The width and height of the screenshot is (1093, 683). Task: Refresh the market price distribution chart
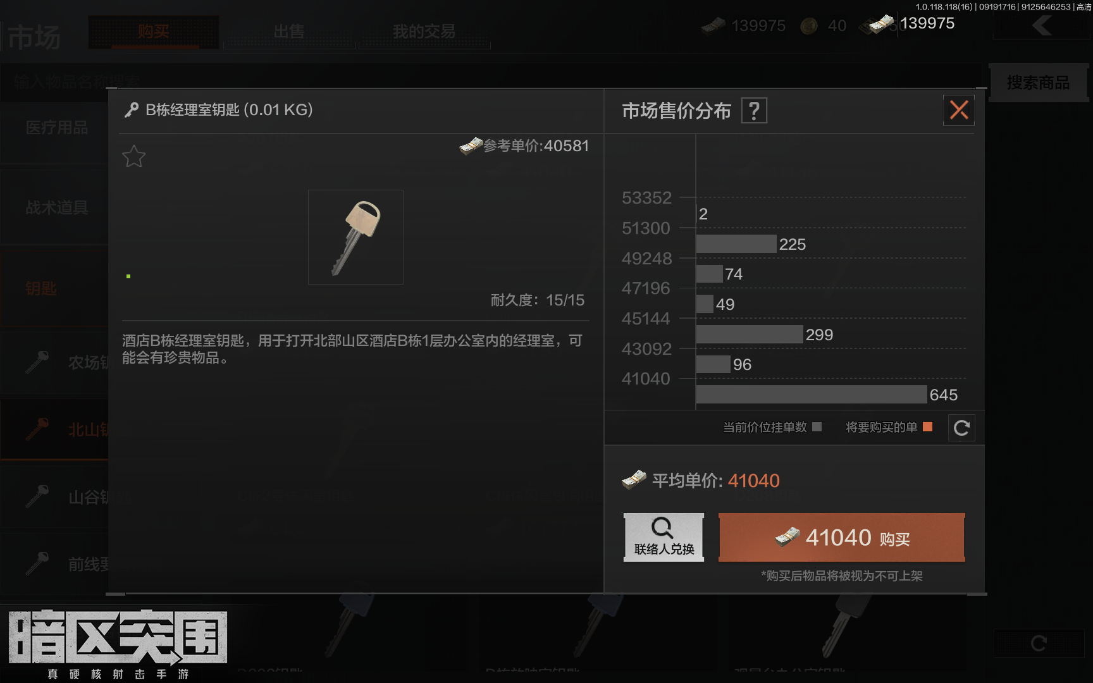pyautogui.click(x=961, y=428)
